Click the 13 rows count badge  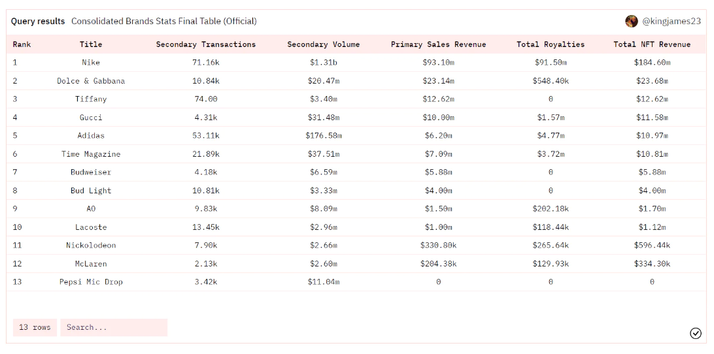[x=35, y=327]
